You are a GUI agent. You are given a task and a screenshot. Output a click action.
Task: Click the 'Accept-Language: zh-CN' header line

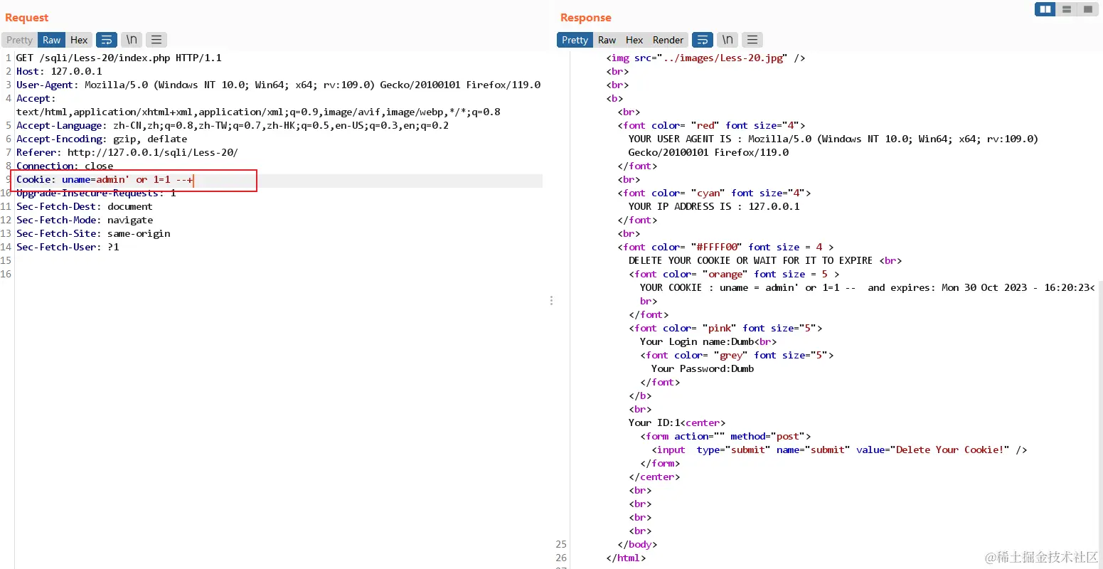coord(233,125)
